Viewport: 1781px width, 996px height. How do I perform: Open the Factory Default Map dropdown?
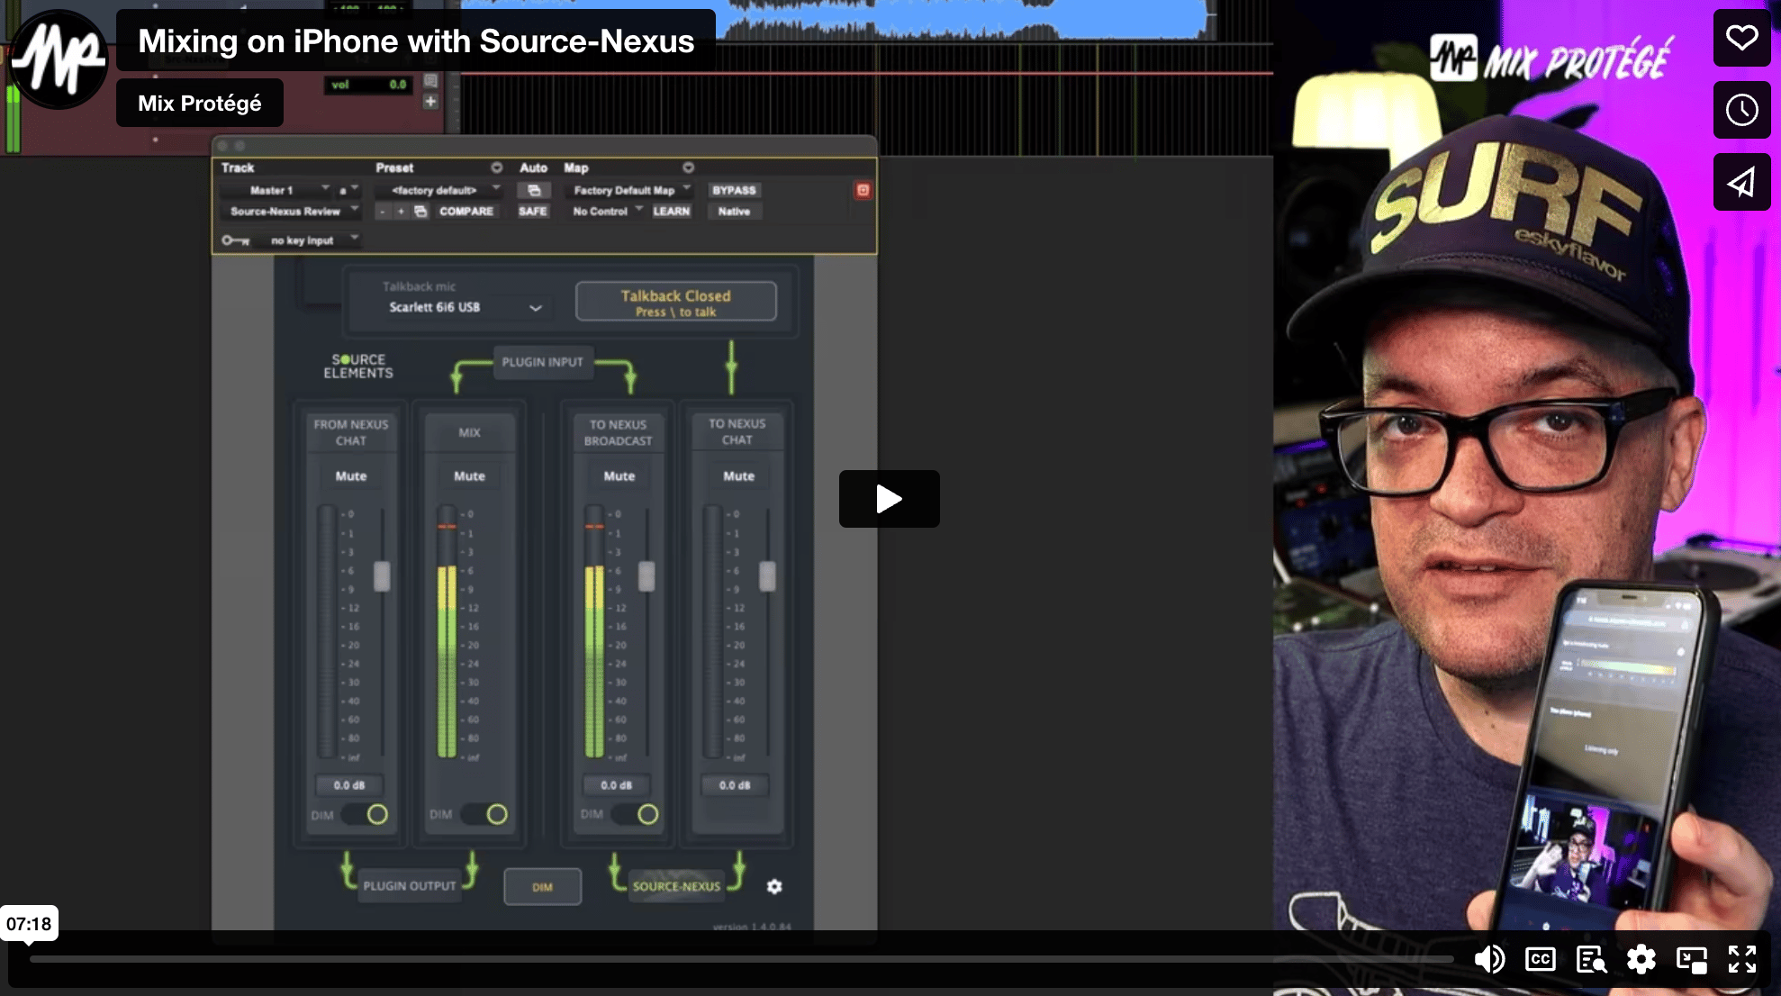[x=630, y=190]
